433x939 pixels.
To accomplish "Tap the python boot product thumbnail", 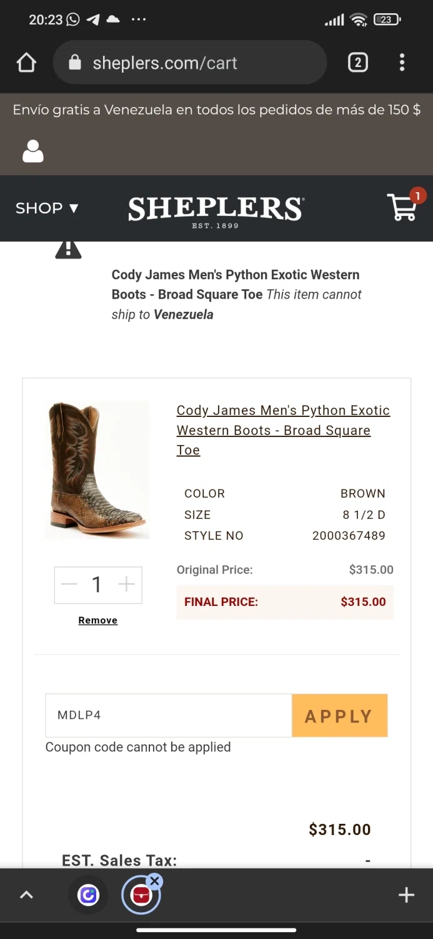I will [x=97, y=469].
